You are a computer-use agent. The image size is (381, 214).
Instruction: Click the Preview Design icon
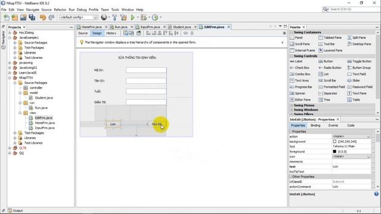(x=139, y=33)
